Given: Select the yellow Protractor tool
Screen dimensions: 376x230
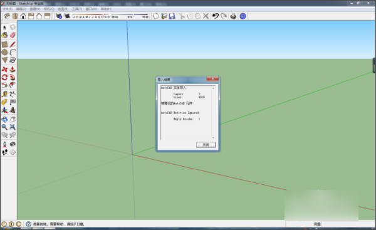Looking at the screenshot, I should coord(4,102).
